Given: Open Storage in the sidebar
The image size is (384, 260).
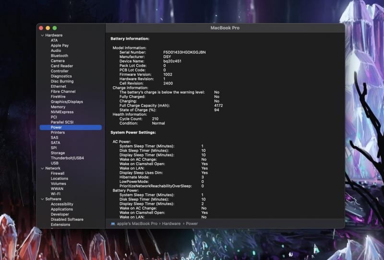Looking at the screenshot, I should click(x=58, y=153).
